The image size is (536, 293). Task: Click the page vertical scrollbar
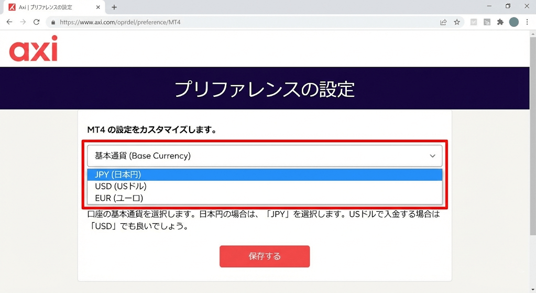click(x=532, y=137)
